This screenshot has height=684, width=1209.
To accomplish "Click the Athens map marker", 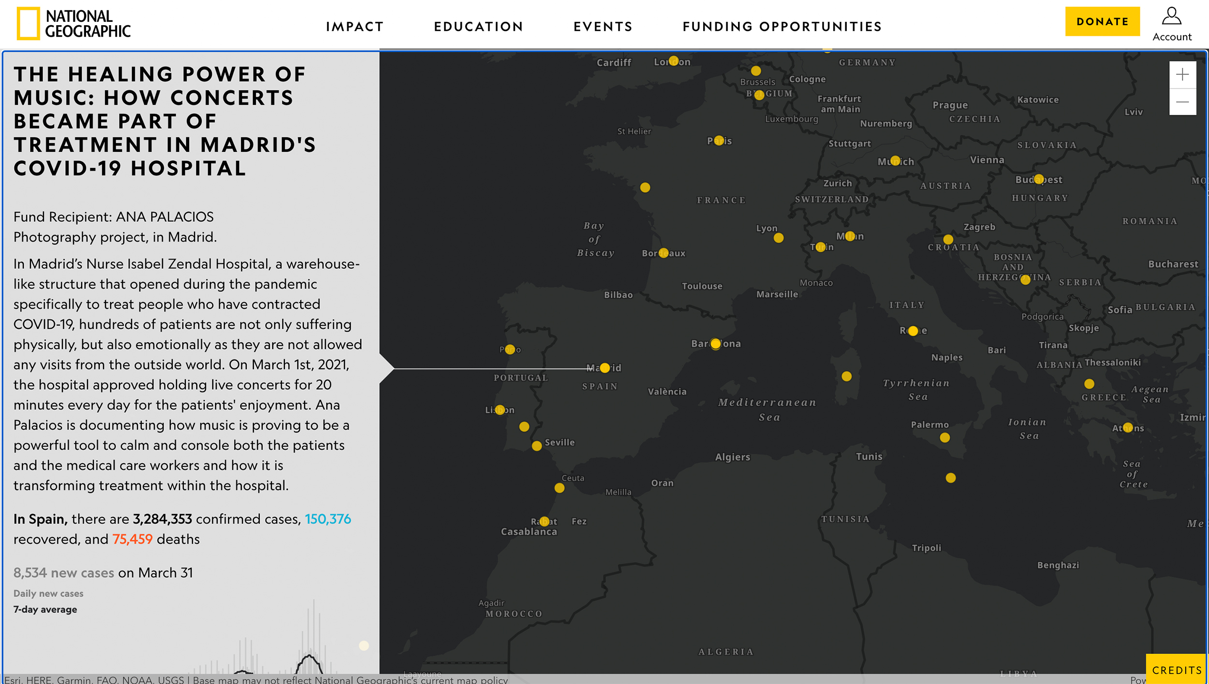I will tap(1127, 428).
